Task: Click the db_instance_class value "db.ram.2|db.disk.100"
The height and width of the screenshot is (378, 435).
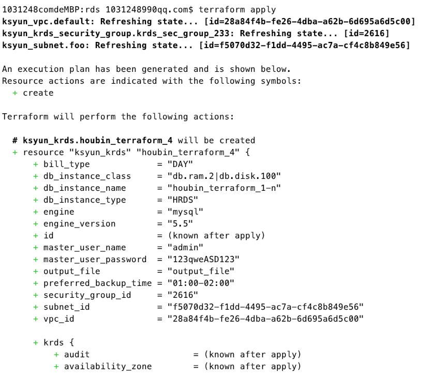Action: [x=224, y=176]
